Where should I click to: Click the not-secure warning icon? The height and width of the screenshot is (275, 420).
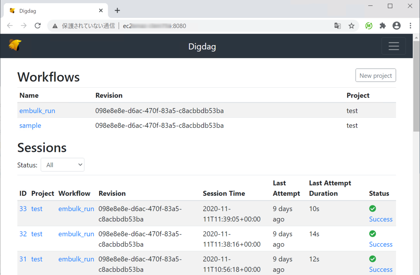coord(55,26)
